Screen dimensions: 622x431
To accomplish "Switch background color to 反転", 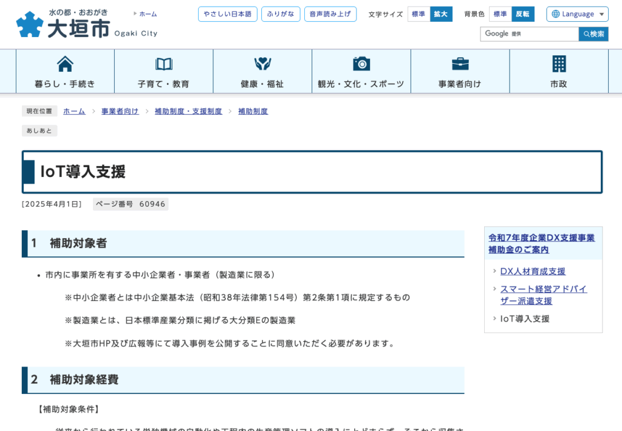I will 523,14.
